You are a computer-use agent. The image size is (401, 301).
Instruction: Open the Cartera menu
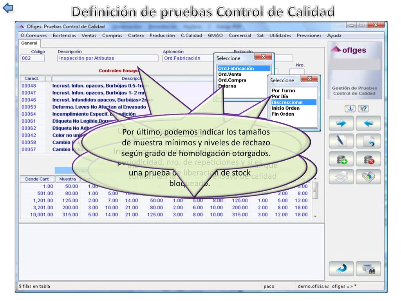136,36
